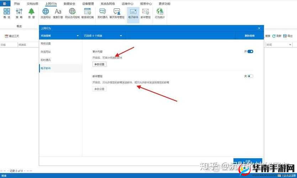
Task: Turn off the 审计内容 switch
Action: [x=250, y=51]
